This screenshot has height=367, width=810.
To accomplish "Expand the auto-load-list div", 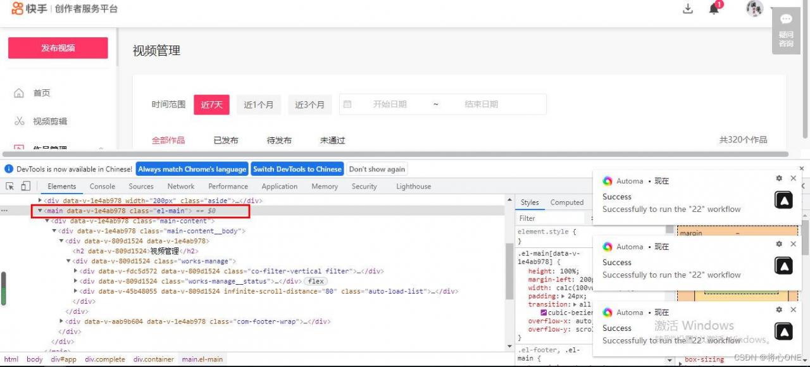I will [x=75, y=292].
